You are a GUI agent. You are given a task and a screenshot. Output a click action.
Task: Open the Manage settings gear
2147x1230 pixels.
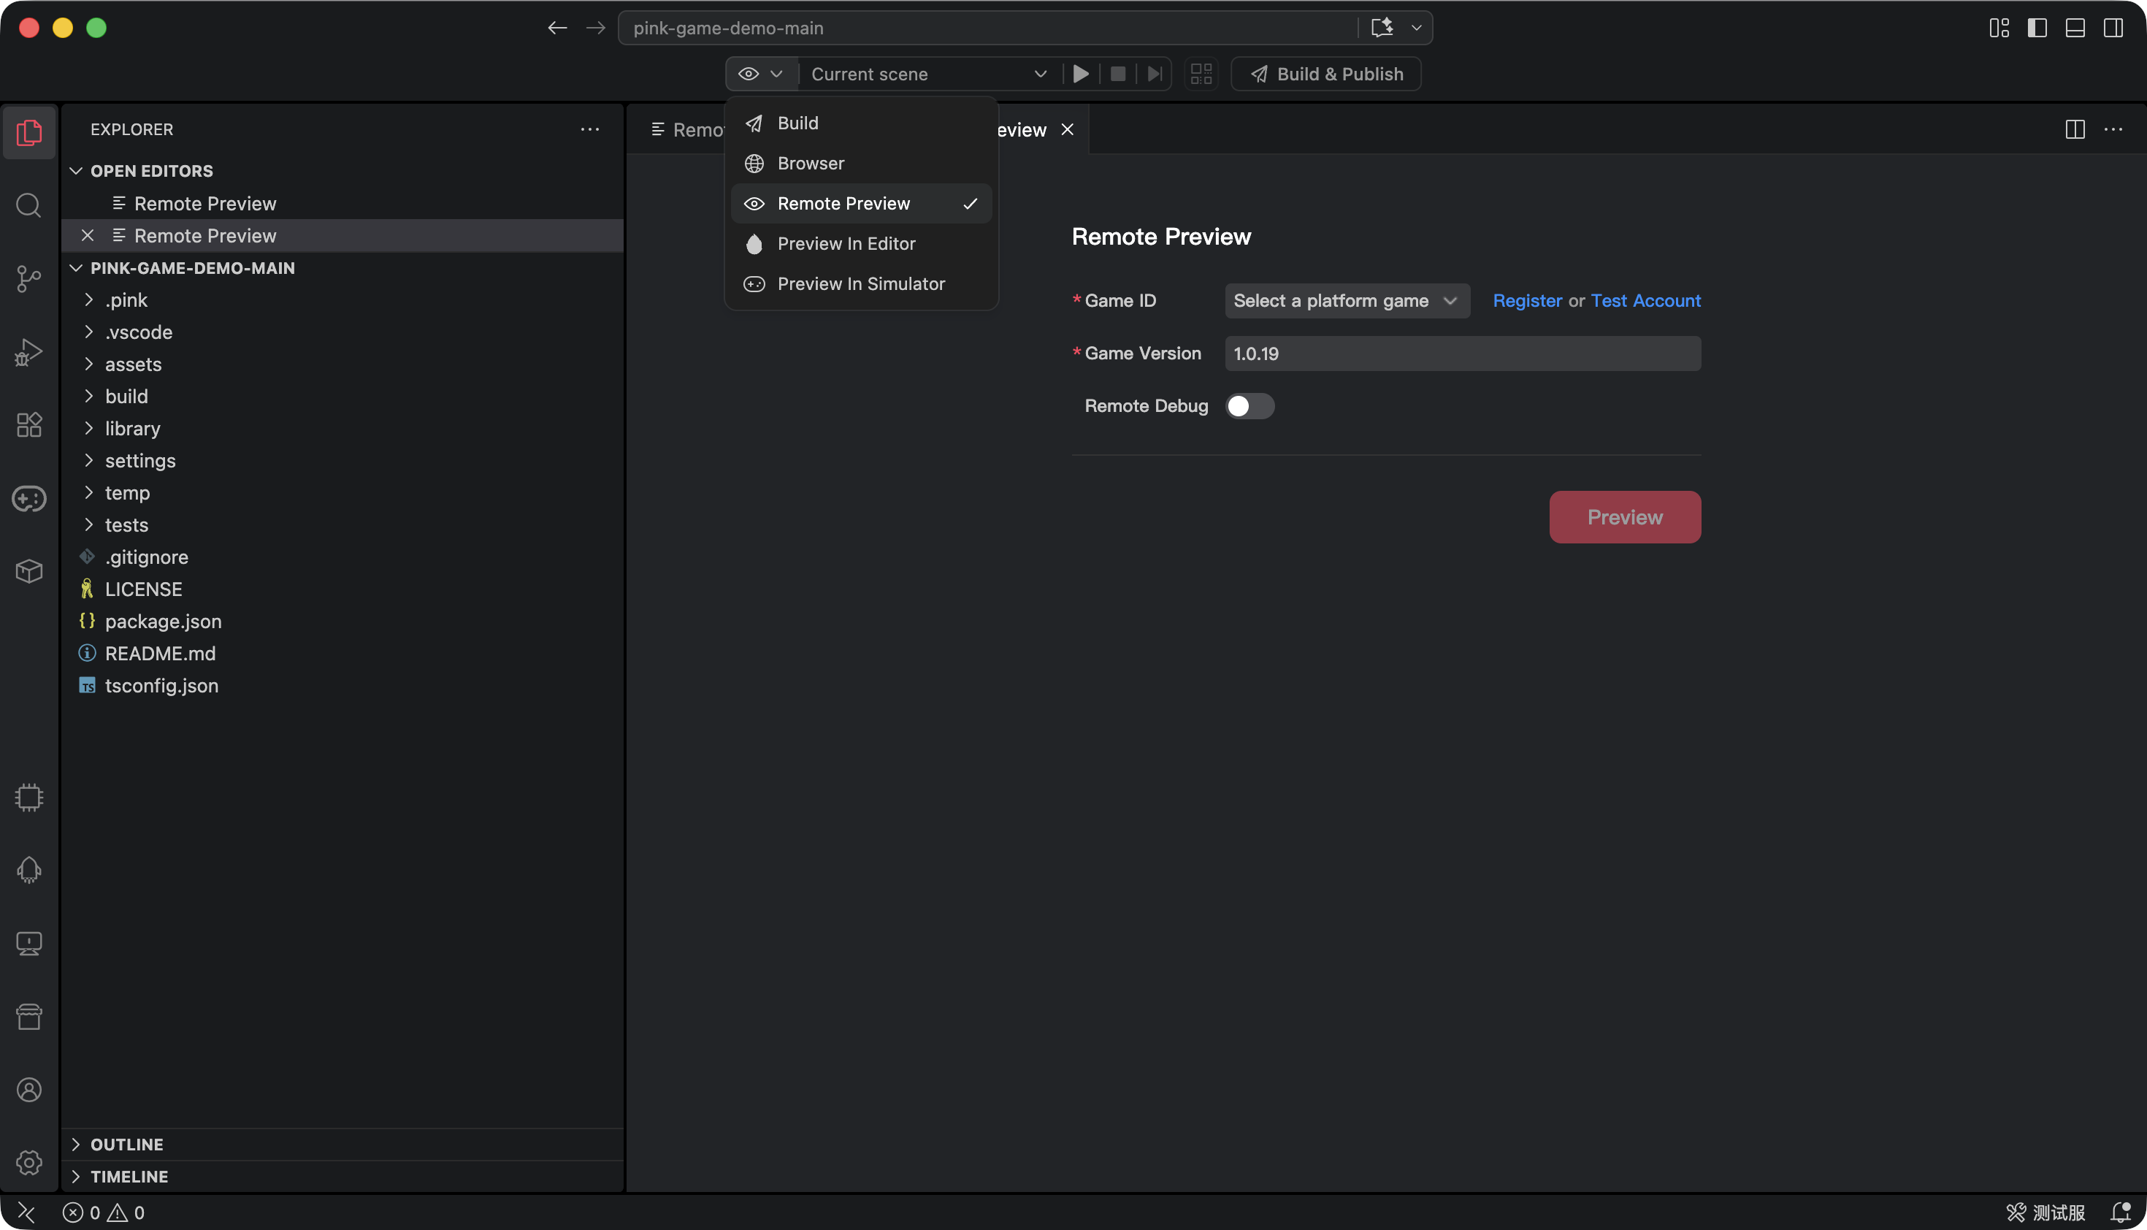tap(28, 1162)
